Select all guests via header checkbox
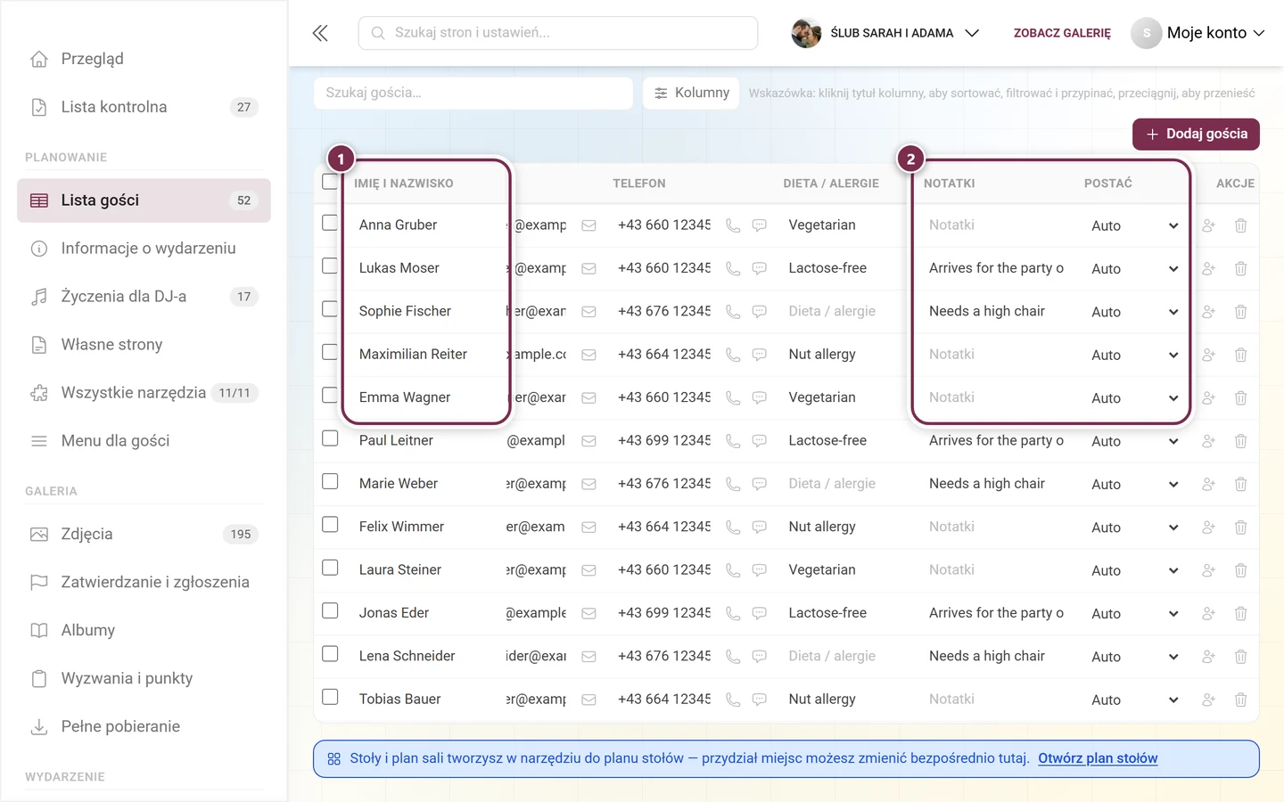 tap(330, 182)
